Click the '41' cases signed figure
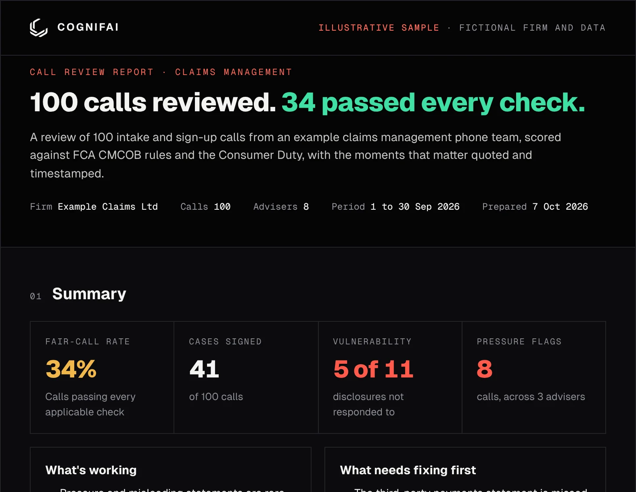 point(204,369)
